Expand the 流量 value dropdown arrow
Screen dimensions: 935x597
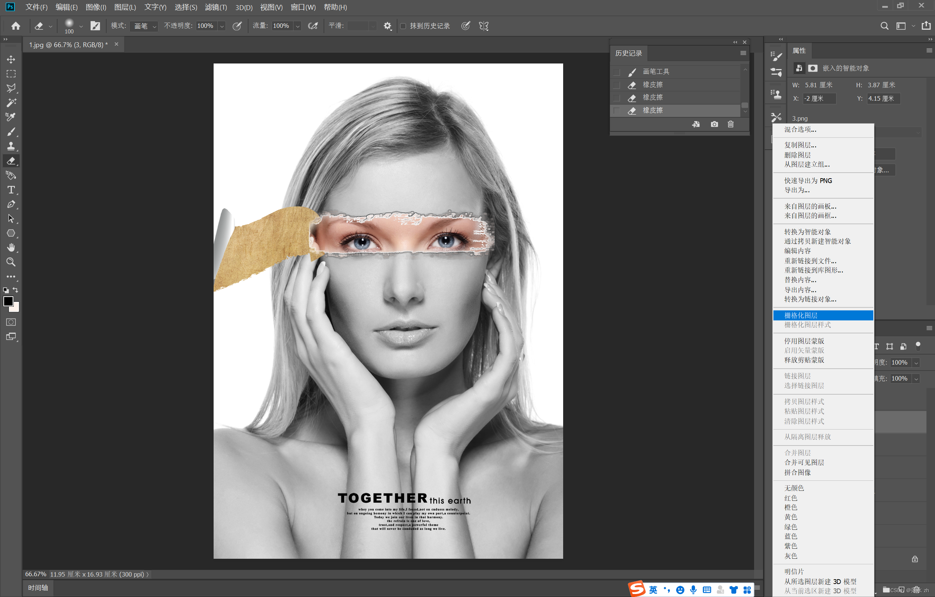click(298, 26)
